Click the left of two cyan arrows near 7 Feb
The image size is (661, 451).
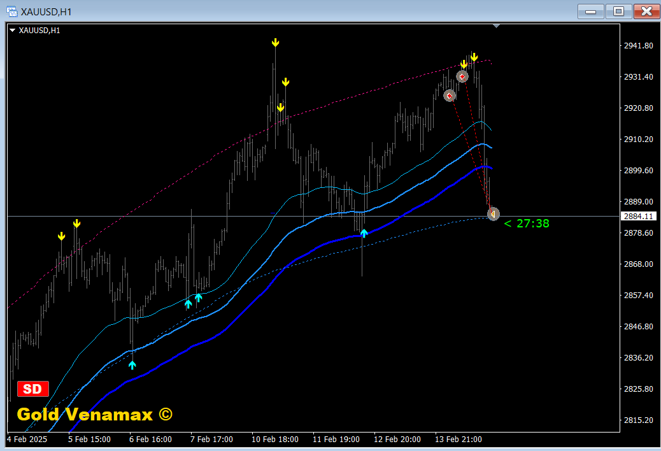click(188, 304)
